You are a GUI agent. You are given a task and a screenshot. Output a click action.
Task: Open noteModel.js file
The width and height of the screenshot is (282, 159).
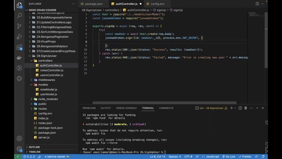click(52, 89)
